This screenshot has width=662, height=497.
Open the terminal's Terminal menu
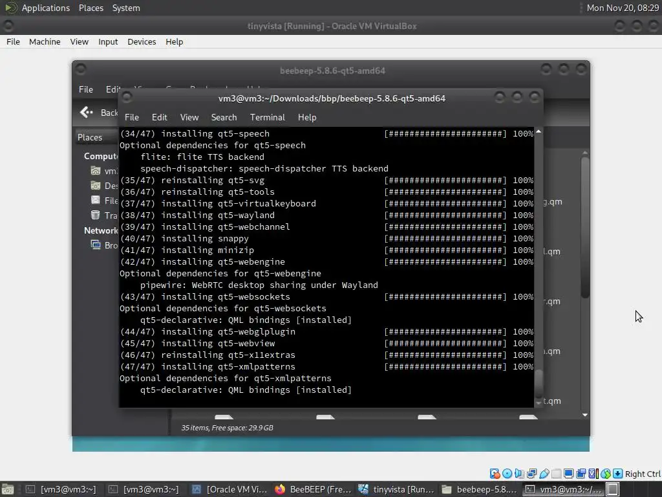coord(267,118)
